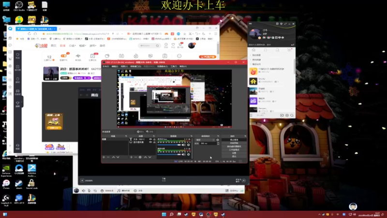Enable 工作室模式 in OBS controls
Image resolution: width=387 pixels, height=218 pixels.
(234, 150)
